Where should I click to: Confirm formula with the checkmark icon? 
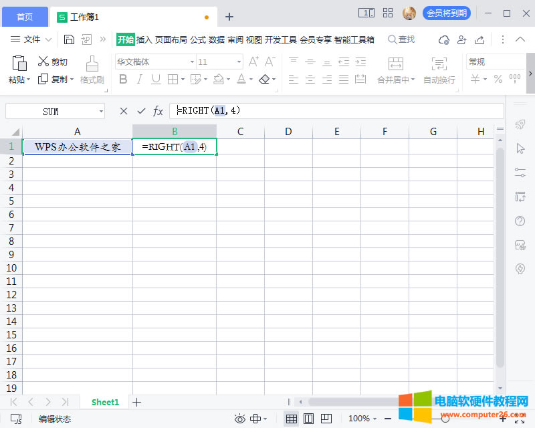click(x=141, y=111)
